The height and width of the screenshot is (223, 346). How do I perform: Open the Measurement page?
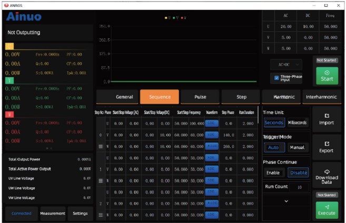coord(53,213)
